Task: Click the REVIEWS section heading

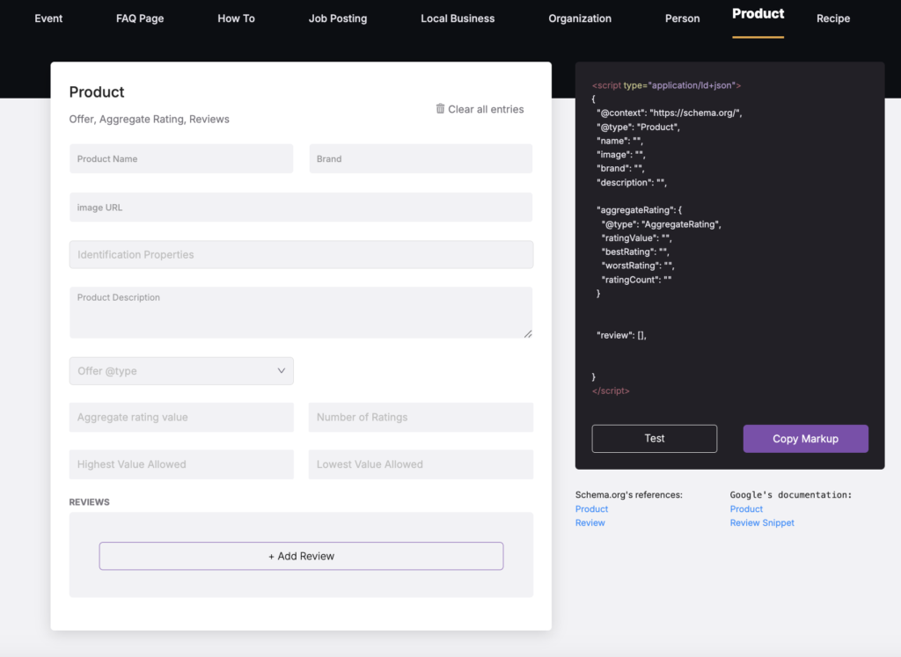Action: pyautogui.click(x=89, y=502)
